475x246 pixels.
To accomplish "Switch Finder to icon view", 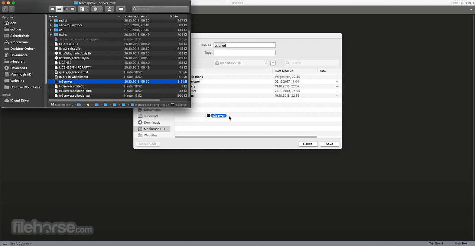I will point(52,9).
